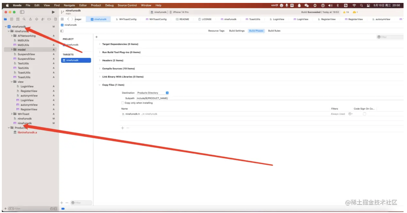Open the Destination Products Directory dropdown
The width and height of the screenshot is (407, 213).
[x=152, y=93]
